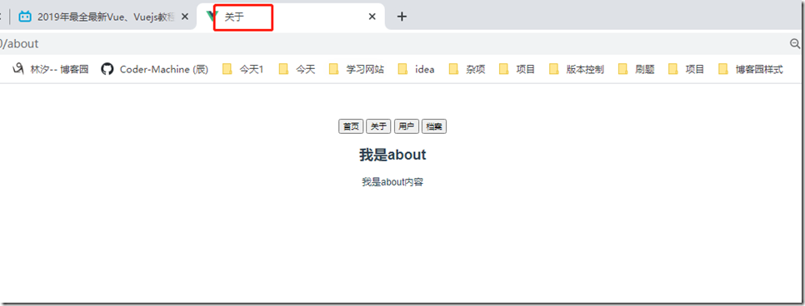Screen dimensions: 805x306
Task: Open the Coder-Machine GitHub bookmark
Action: pos(154,69)
